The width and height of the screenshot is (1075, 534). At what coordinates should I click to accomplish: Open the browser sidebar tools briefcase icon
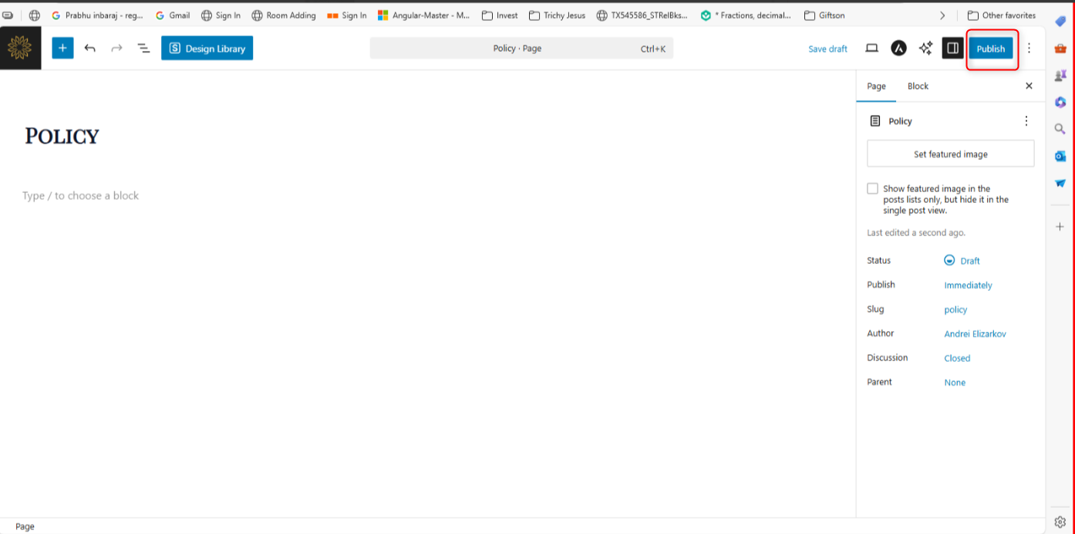pyautogui.click(x=1060, y=48)
